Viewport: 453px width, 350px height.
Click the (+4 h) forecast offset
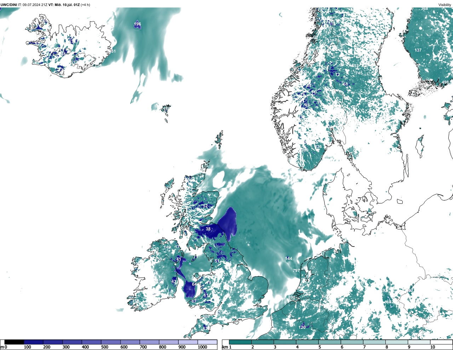[x=85, y=5]
